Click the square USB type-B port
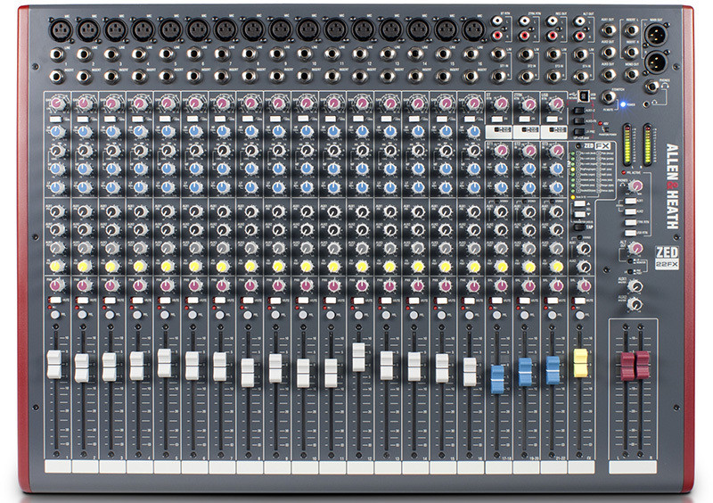The width and height of the screenshot is (713, 503). 584,96
